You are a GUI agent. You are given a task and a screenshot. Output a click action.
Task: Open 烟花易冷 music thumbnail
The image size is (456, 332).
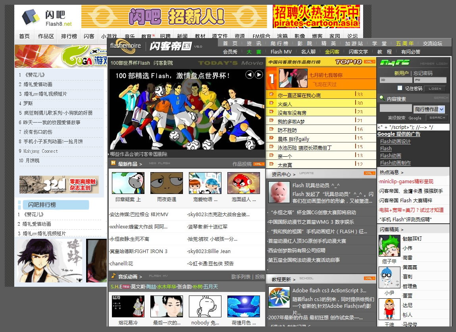point(128,307)
